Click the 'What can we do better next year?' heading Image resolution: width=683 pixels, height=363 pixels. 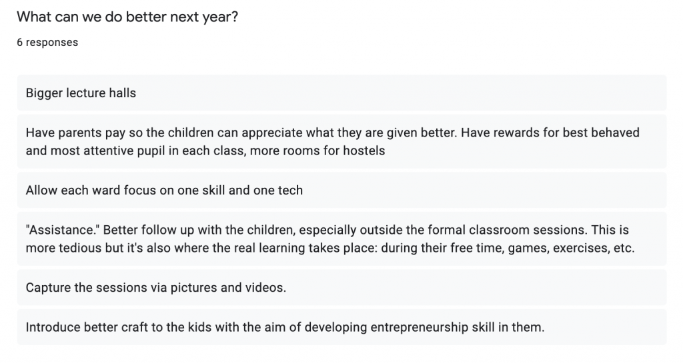127,17
